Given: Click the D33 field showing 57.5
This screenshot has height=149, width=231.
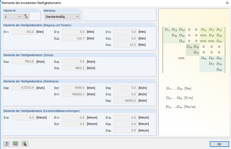Looking at the screenshot, I should 126,45.
